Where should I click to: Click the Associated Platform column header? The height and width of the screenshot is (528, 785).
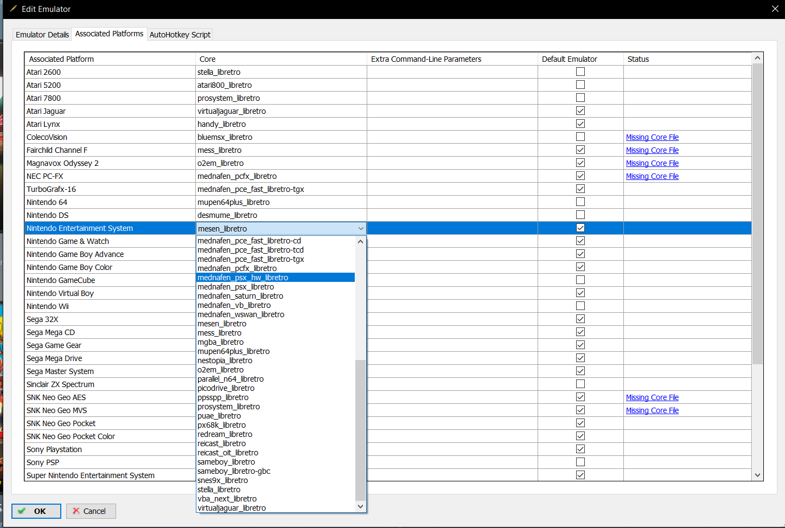[110, 59]
